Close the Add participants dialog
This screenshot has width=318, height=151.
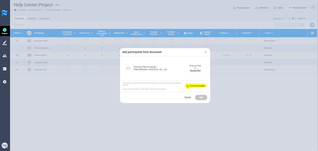coord(205,52)
